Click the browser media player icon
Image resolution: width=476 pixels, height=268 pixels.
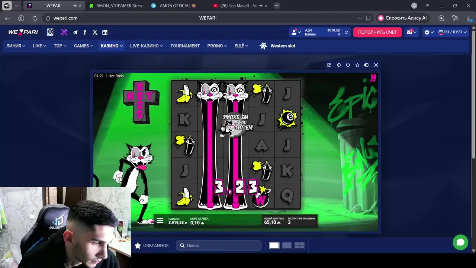tap(441, 18)
